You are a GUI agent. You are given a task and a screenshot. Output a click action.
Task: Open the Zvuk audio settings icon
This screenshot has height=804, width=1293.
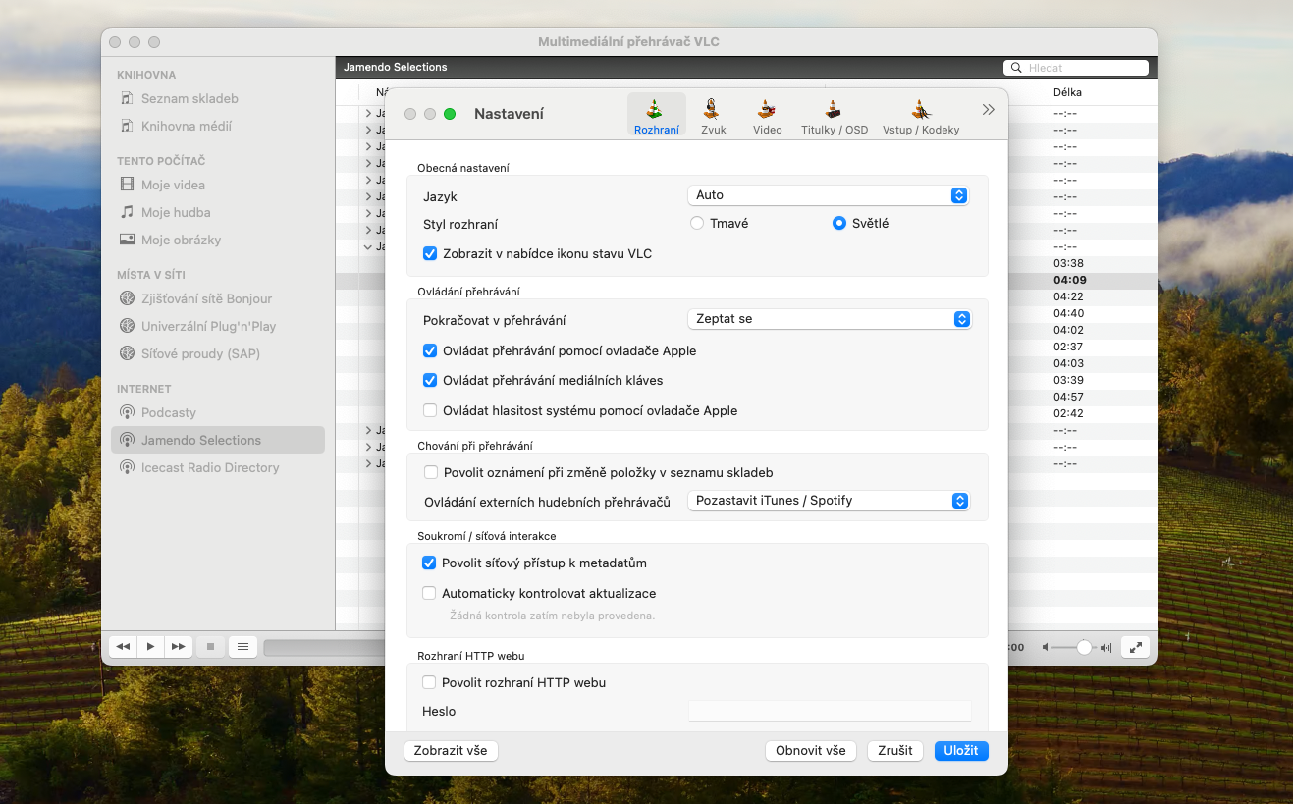(x=713, y=116)
